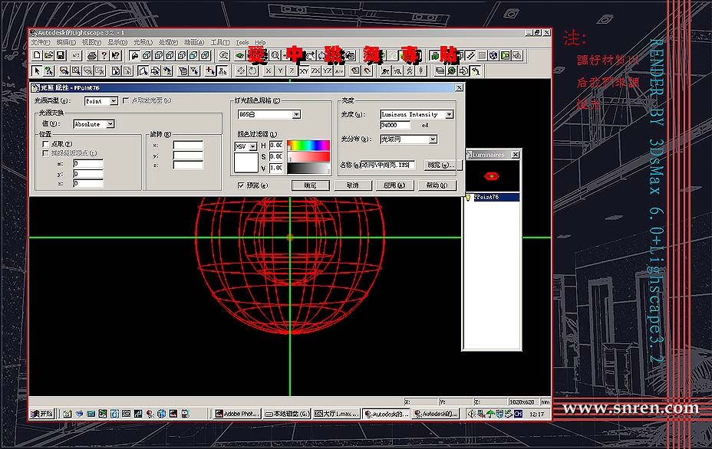
Task: Switch to the XY plane view button
Action: 304,70
